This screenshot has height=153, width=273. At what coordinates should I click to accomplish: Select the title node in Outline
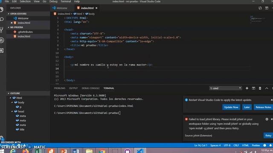[22, 129]
